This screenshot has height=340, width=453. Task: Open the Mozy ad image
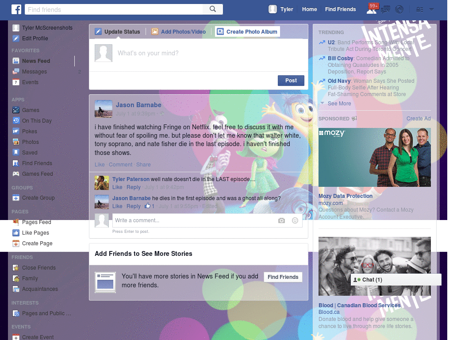coord(374,157)
